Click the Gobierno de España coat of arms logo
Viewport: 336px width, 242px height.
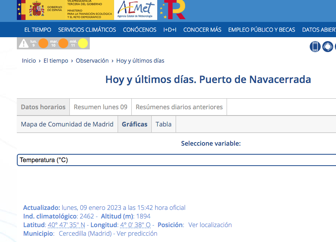point(37,10)
